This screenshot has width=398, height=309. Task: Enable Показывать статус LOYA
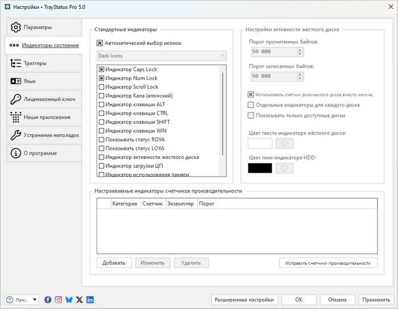(102, 148)
